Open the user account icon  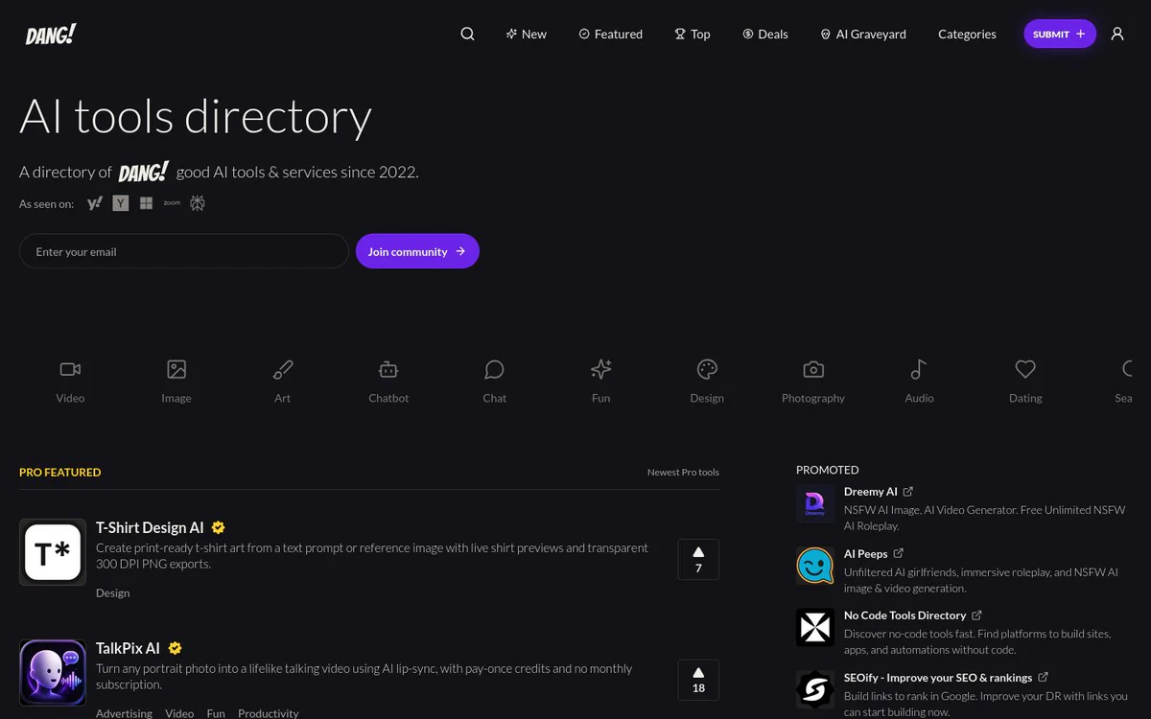1117,34
